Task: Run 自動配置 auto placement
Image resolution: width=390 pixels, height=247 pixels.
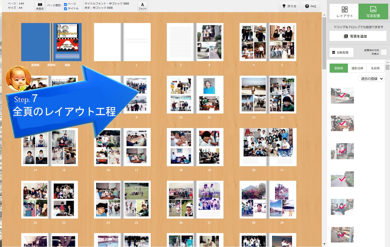Action: pos(341,52)
